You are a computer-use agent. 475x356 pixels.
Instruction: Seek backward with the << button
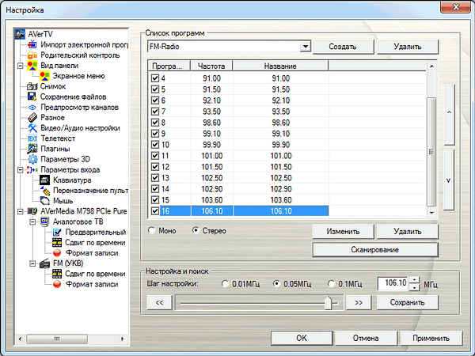tap(159, 302)
